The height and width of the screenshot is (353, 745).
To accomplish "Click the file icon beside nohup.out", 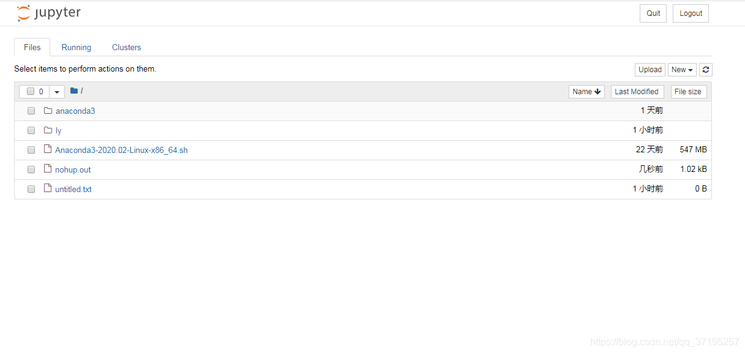I will point(48,169).
